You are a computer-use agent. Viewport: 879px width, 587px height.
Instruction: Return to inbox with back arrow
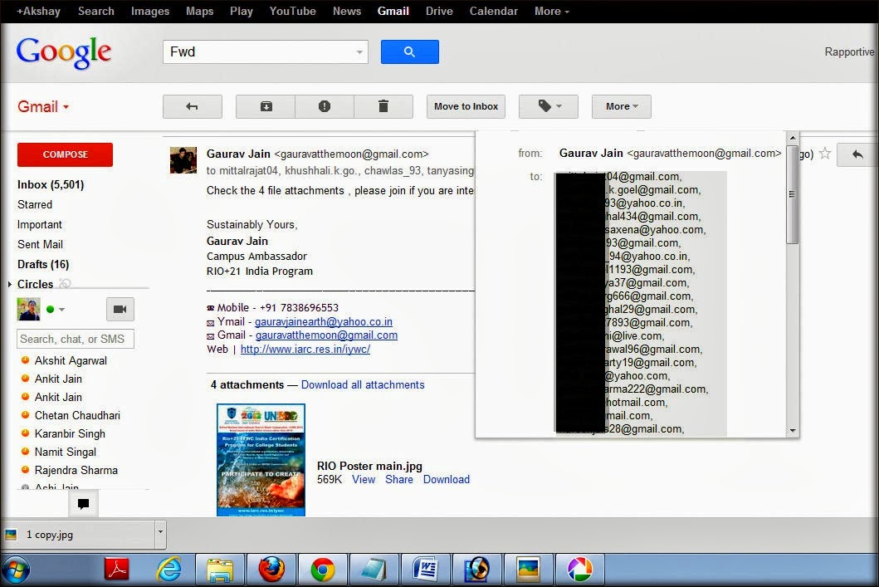(192, 106)
